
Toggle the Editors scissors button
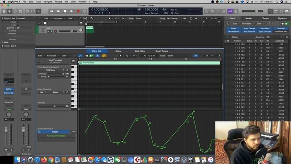click(x=38, y=11)
